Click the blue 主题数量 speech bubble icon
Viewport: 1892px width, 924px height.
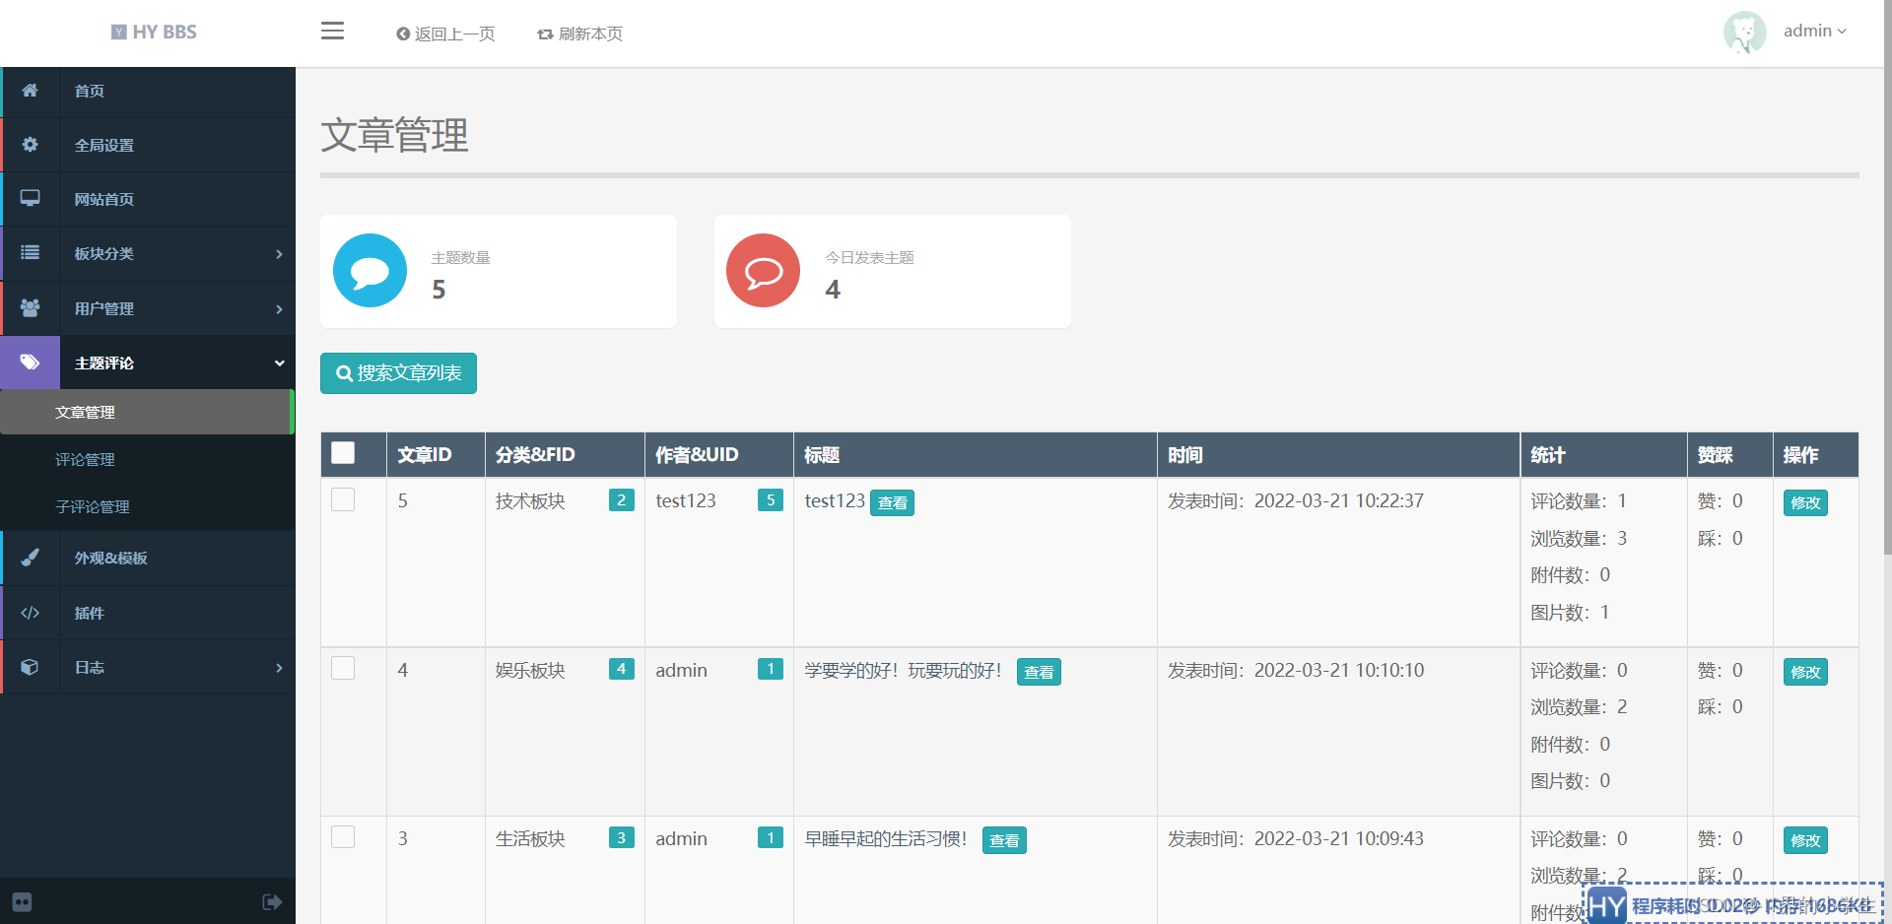pos(370,271)
